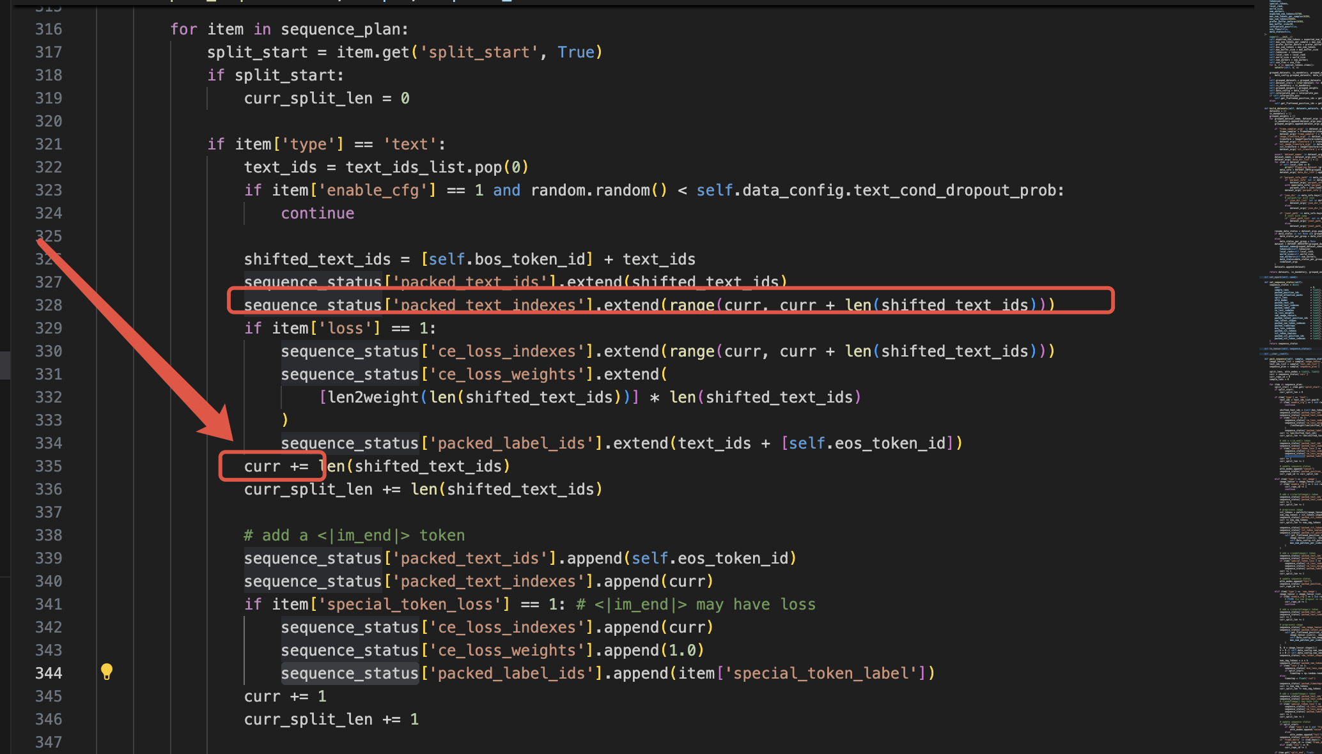The width and height of the screenshot is (1322, 754).
Task: Place cursor on 'sequence_plan' in the for loop
Action: click(x=341, y=29)
